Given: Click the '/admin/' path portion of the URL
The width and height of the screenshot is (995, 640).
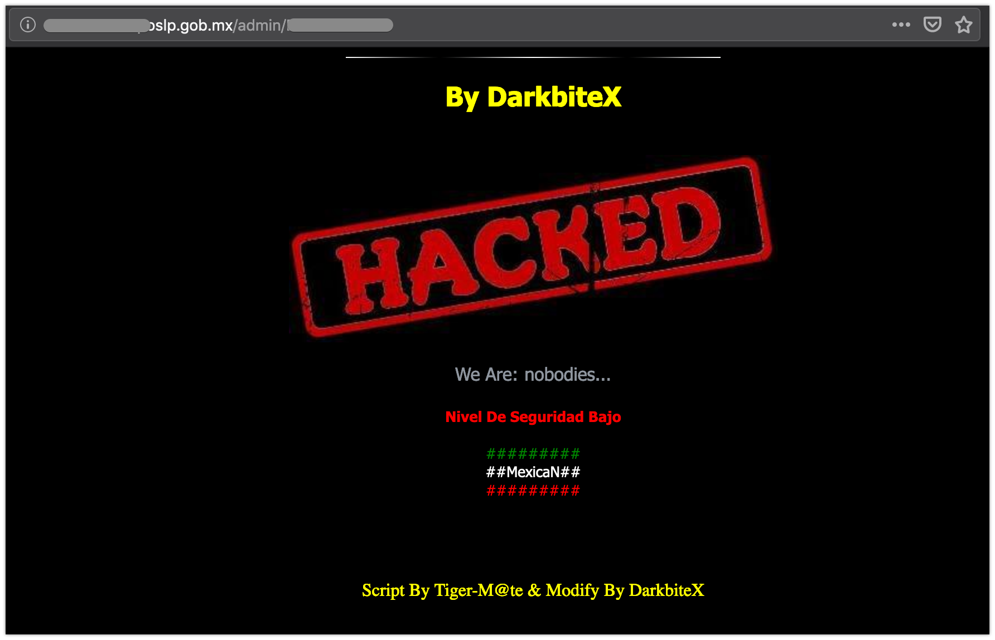Looking at the screenshot, I should (x=259, y=25).
